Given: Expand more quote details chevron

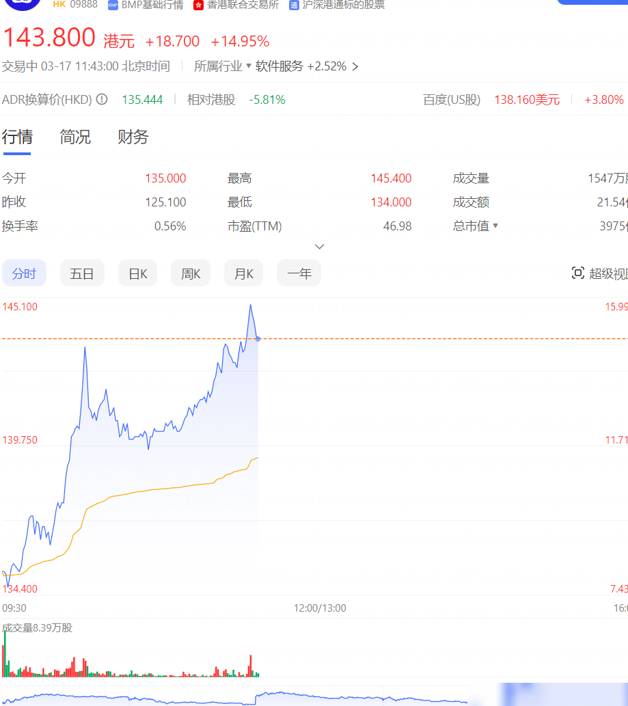Looking at the screenshot, I should click(319, 247).
